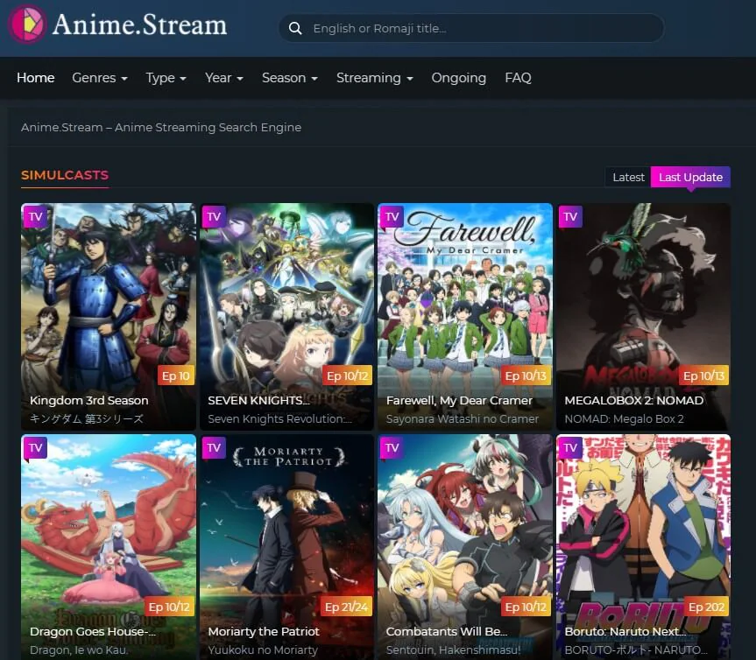The image size is (756, 660).
Task: Click TV badge on Kingdom 3rd Season card
Action: point(36,216)
